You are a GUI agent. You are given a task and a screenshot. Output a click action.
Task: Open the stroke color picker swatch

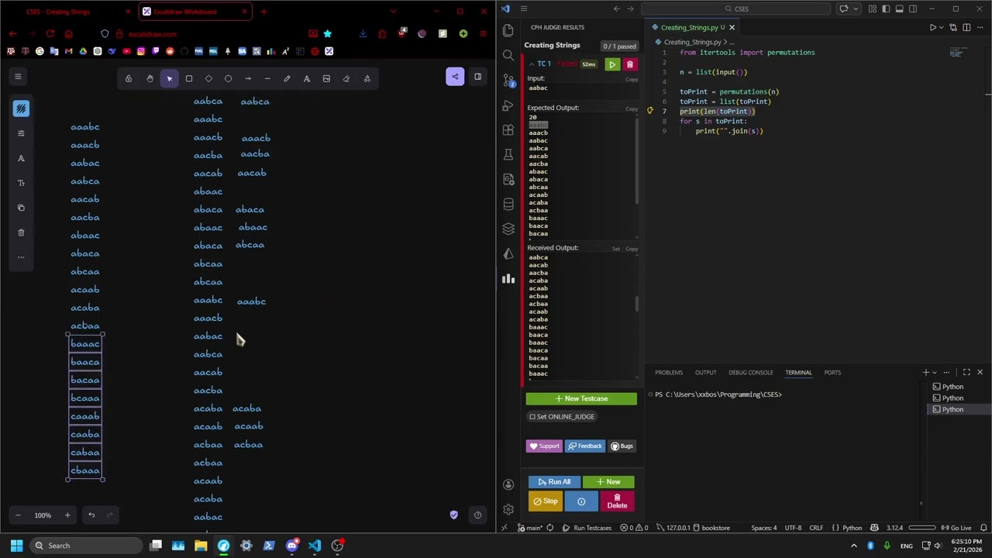click(21, 108)
